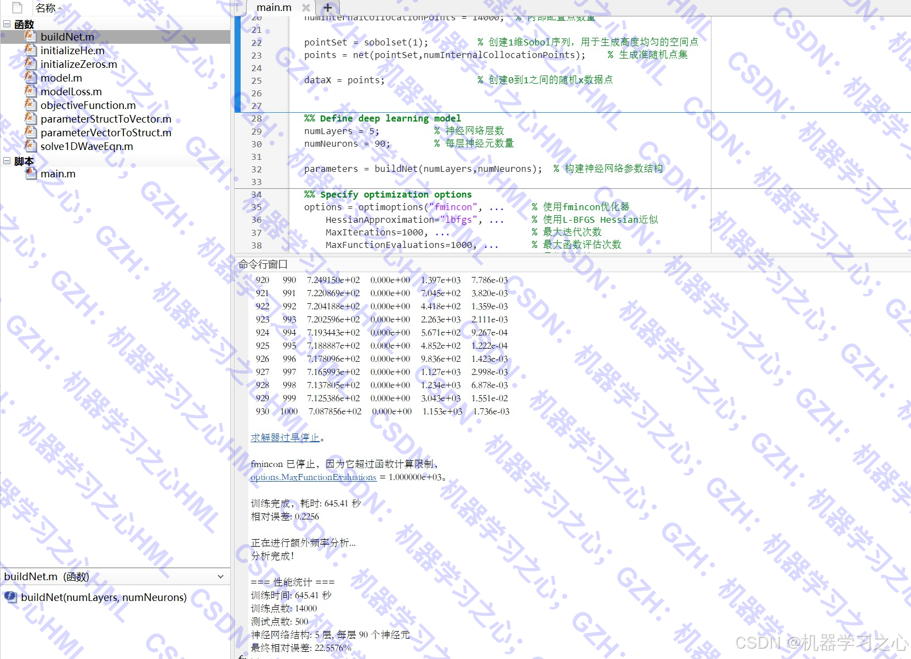Screen dimensions: 911x659
Task: Click the main.m script file icon
Action: 31,173
